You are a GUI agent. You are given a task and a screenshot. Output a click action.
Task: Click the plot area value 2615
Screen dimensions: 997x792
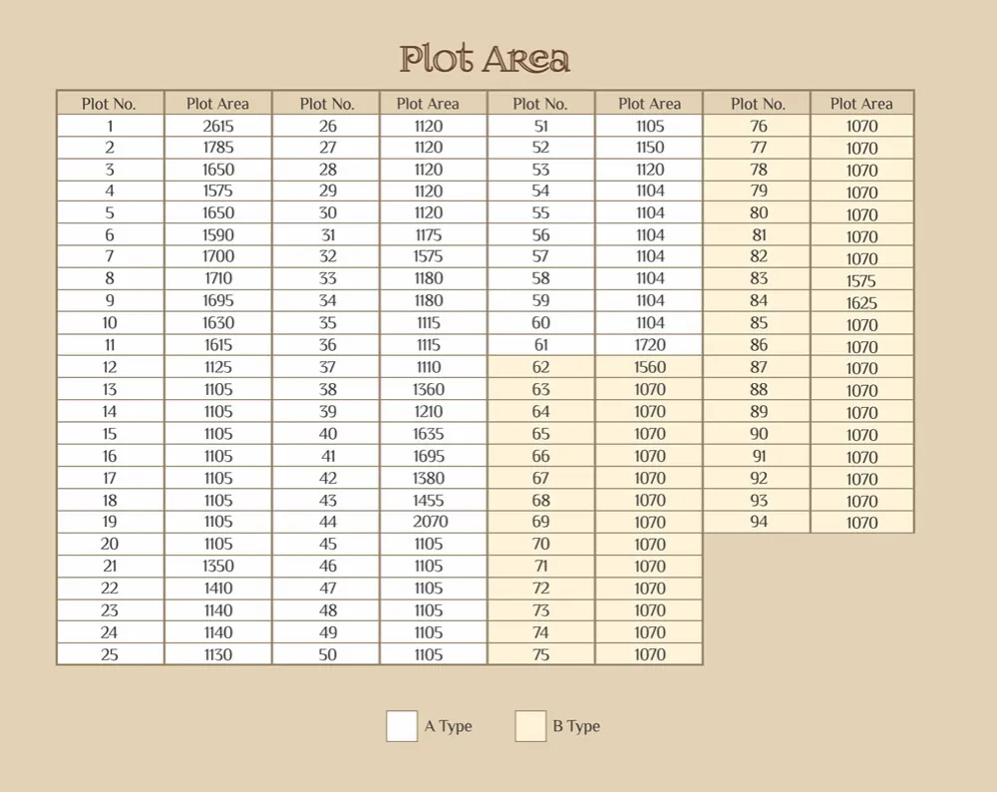[217, 127]
